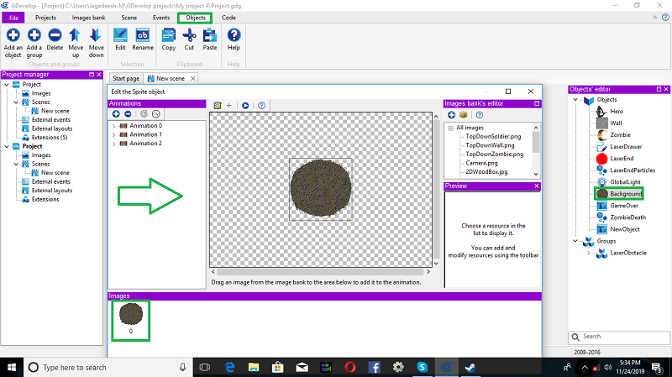Collapse the Groups node in Objects' editor
Image resolution: width=672 pixels, height=377 pixels.
[x=575, y=241]
